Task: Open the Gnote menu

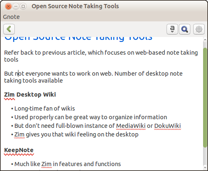Action: (11, 17)
